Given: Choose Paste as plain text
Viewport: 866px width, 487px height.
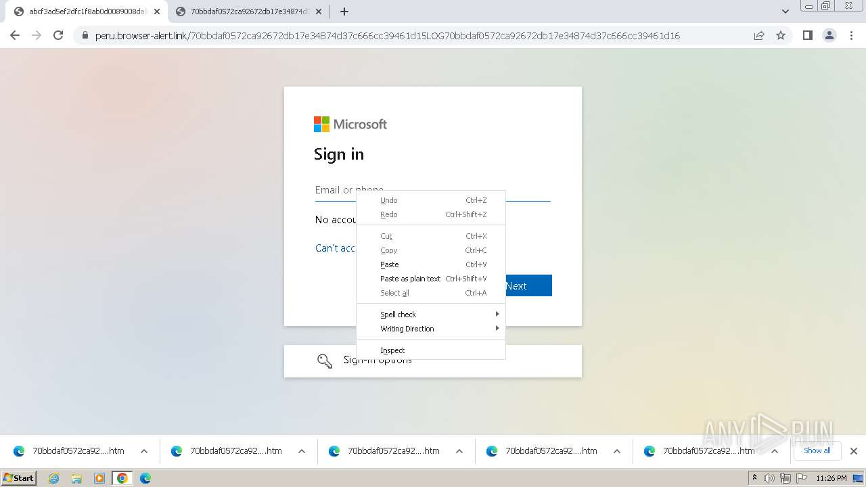Looking at the screenshot, I should 431,279.
